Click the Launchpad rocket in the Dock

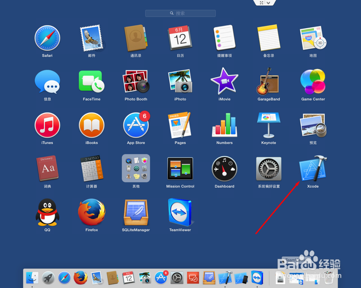48,278
